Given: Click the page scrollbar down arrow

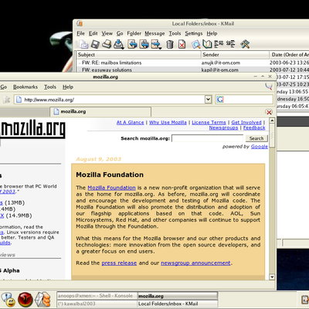Looking at the screenshot, I should (x=272, y=277).
